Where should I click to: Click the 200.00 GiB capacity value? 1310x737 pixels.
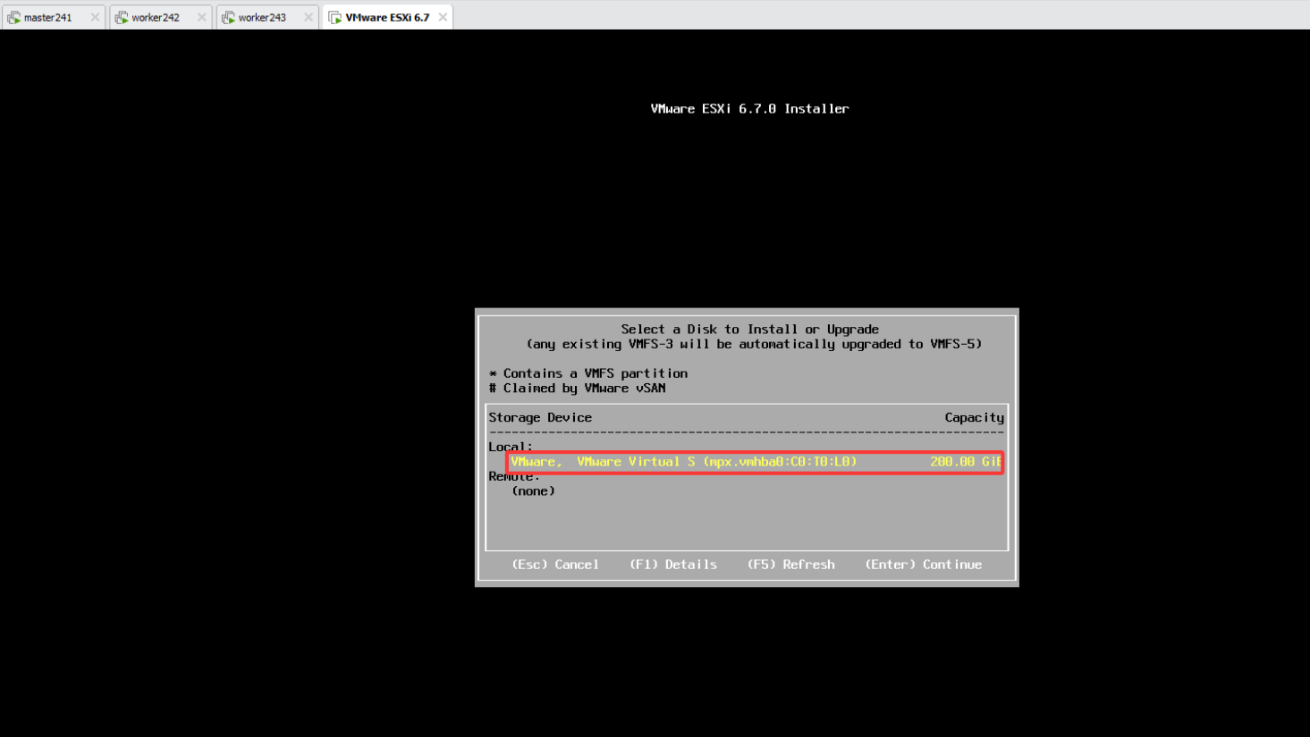click(x=965, y=462)
